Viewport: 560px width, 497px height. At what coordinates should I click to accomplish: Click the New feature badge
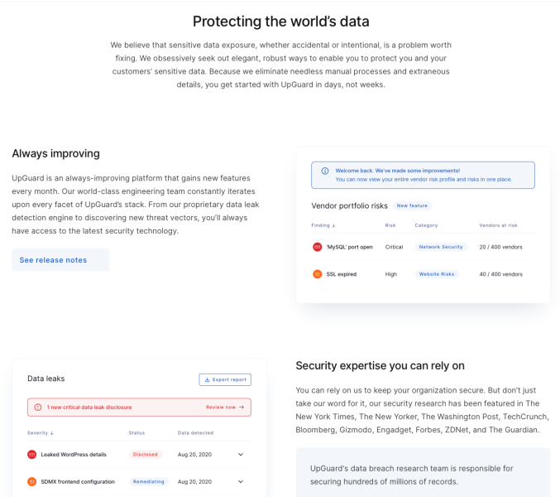tap(413, 205)
